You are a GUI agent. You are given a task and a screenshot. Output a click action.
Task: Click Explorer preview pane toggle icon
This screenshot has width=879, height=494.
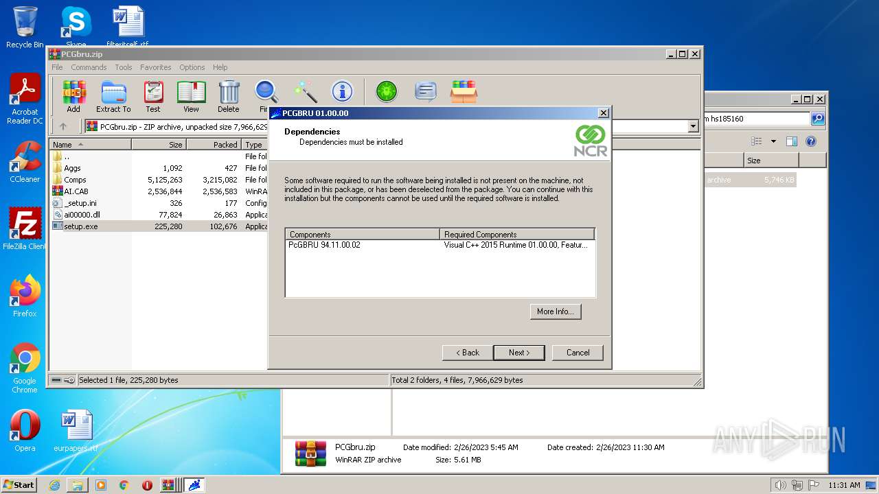coord(791,141)
